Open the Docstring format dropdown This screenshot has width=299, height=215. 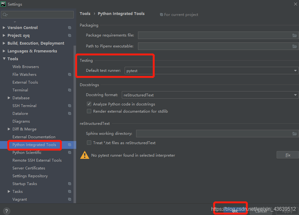(210, 95)
